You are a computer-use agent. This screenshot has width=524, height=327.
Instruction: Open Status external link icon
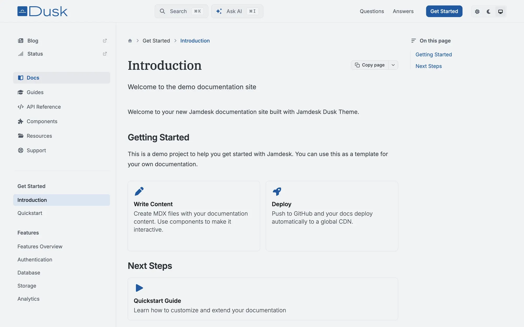coord(105,54)
